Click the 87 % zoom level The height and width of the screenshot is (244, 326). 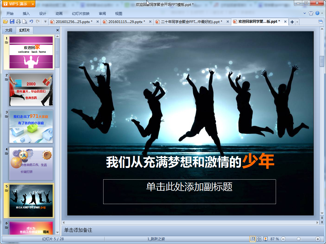point(275,239)
